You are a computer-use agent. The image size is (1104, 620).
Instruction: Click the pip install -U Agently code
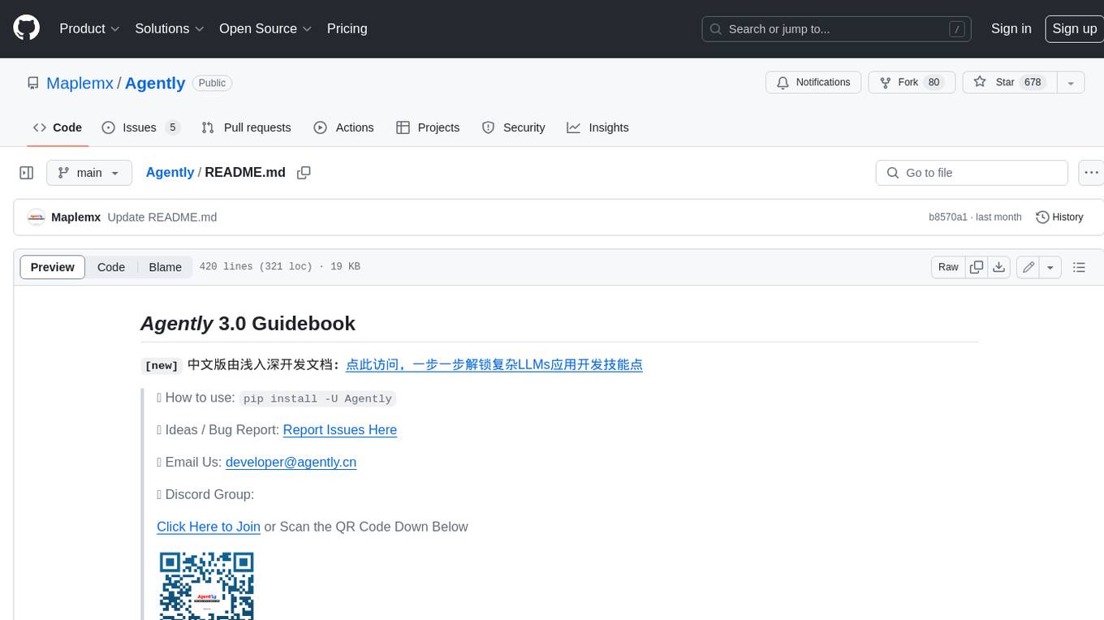[x=317, y=398]
